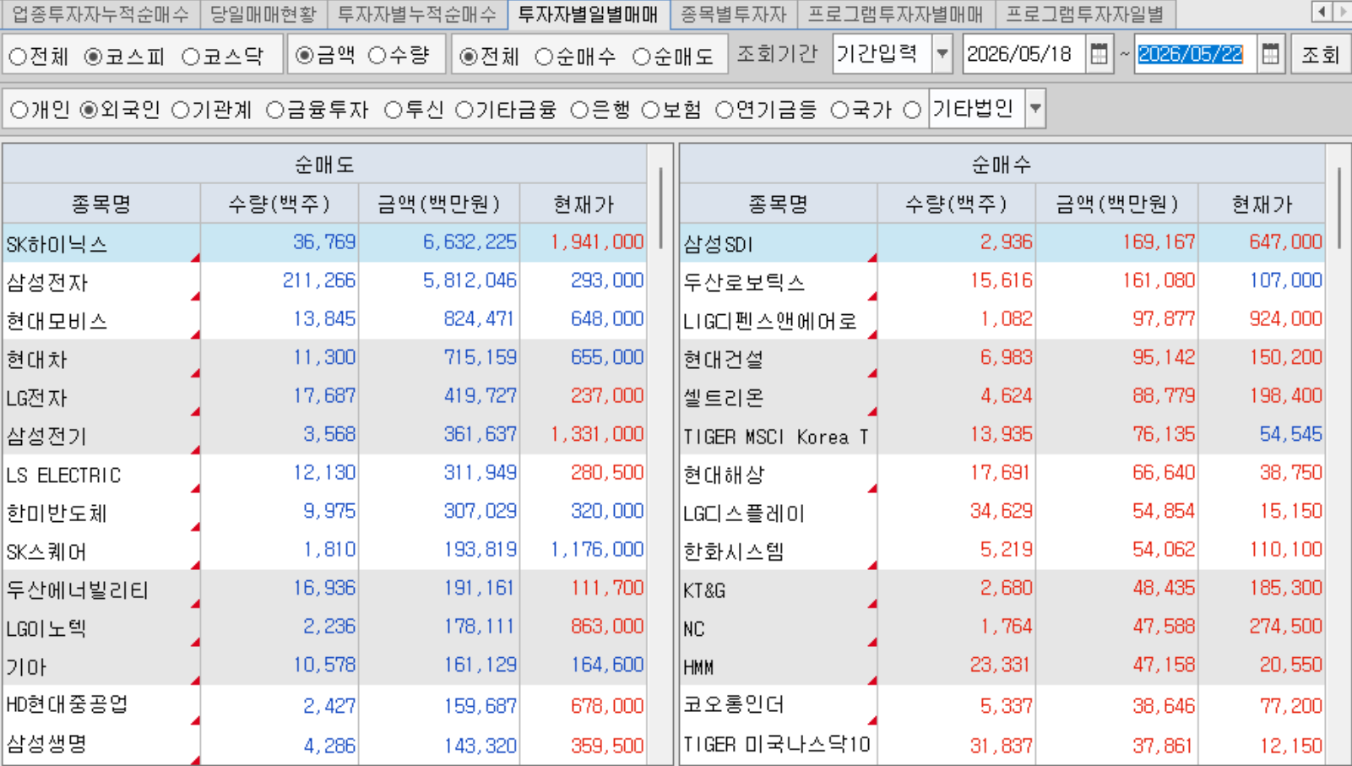Screen dimensions: 1352x766
Task: Choose 수량 display mode
Action: click(377, 56)
